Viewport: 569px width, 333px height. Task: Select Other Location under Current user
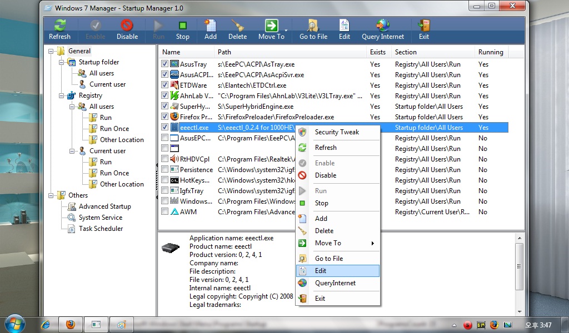[x=122, y=184]
